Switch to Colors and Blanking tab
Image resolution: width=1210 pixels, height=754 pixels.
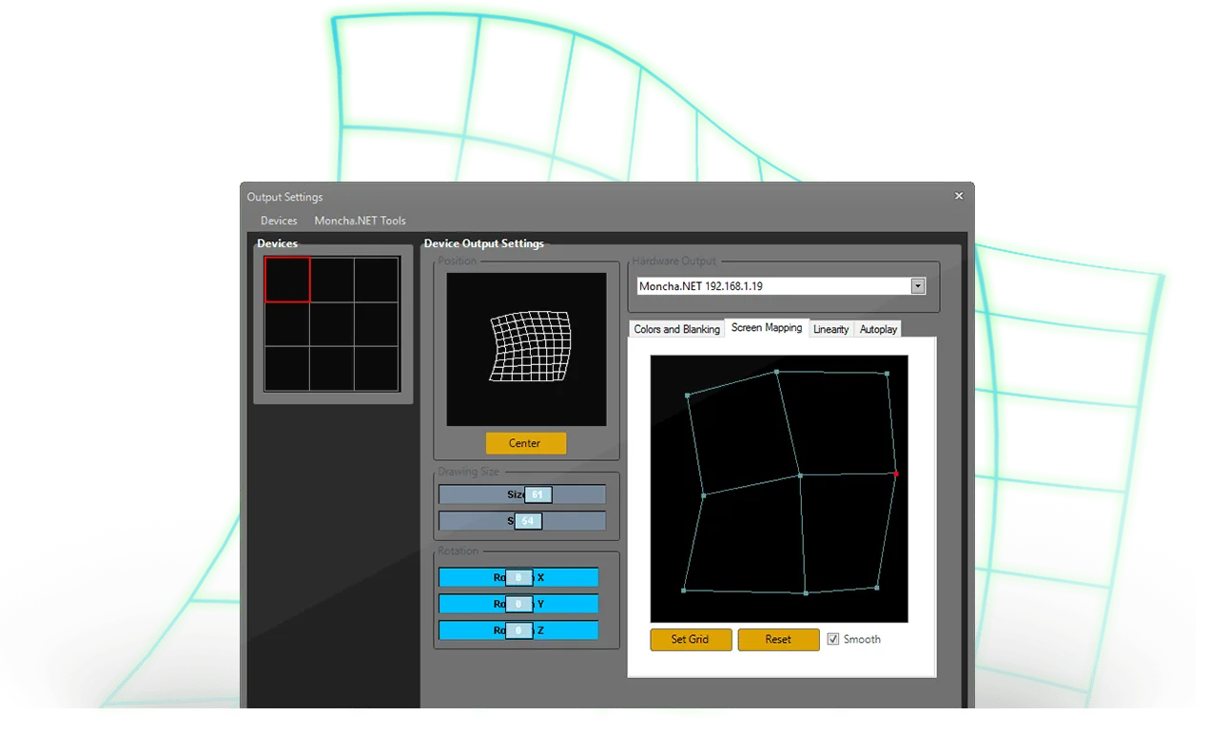tap(676, 329)
